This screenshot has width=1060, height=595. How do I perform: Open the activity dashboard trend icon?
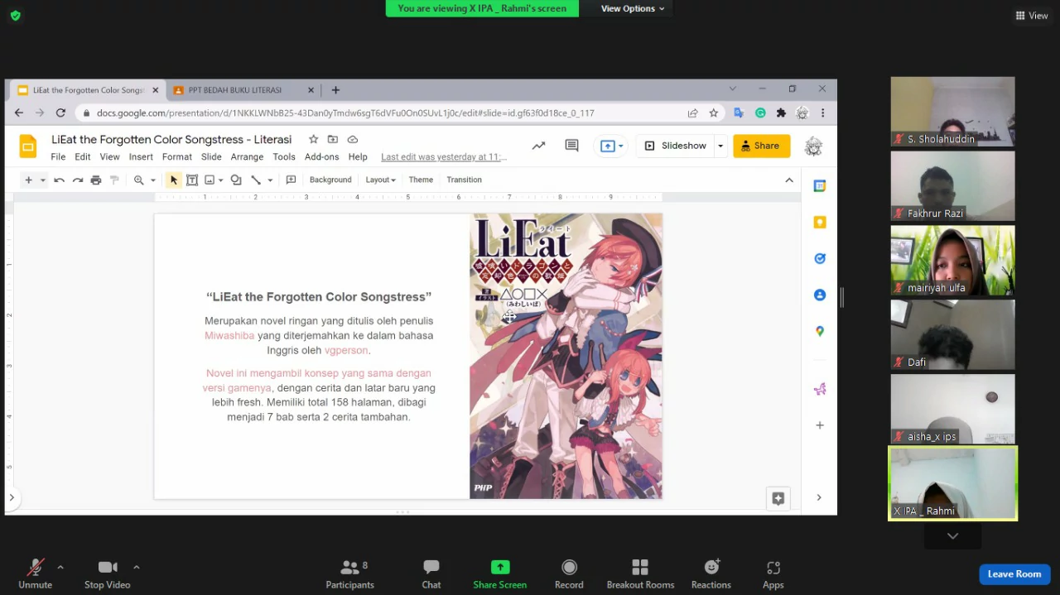(x=538, y=146)
